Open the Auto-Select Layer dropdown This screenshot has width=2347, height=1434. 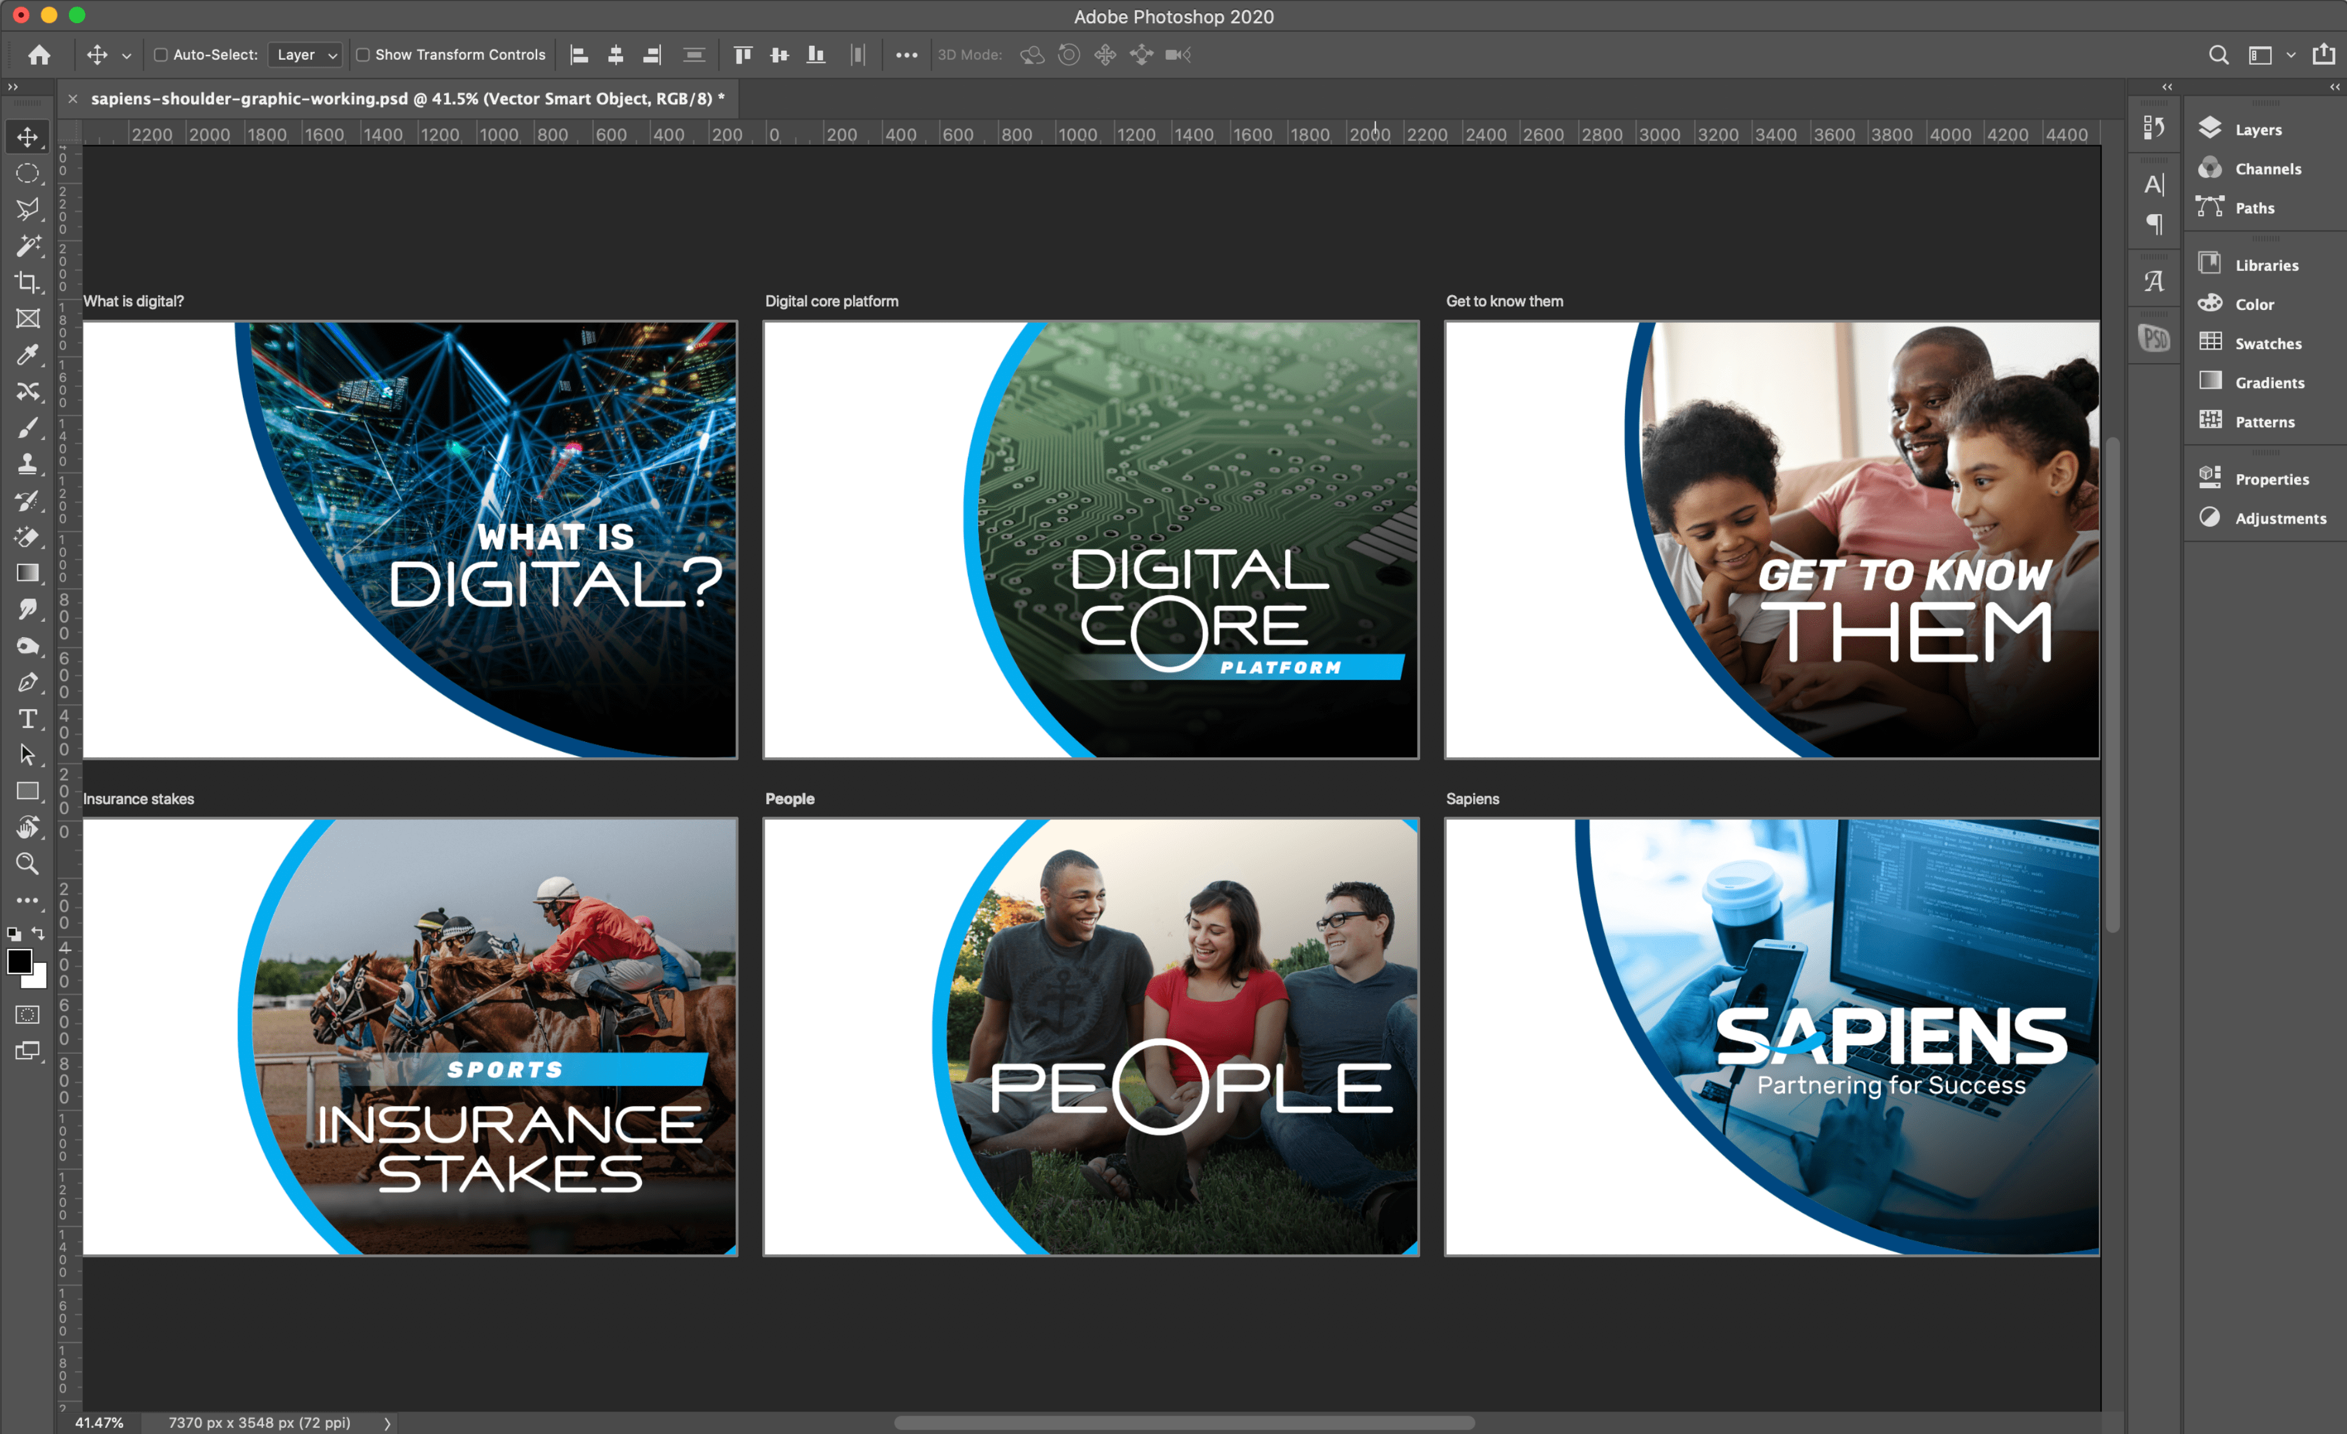tap(306, 56)
